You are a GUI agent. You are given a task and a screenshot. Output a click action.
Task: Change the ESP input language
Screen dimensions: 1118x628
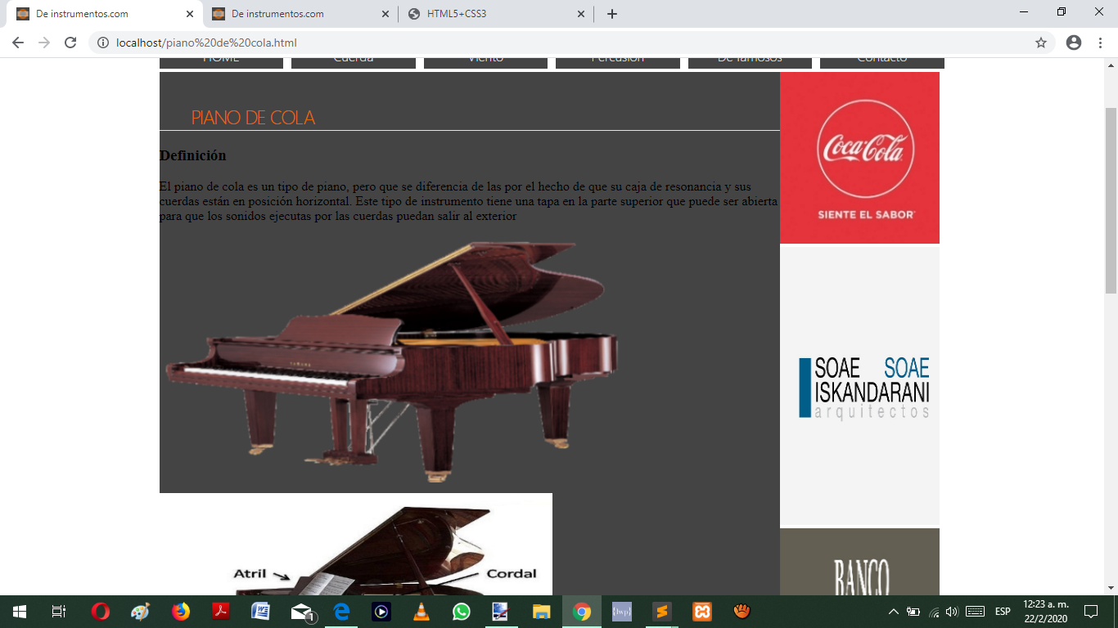coord(1003,612)
